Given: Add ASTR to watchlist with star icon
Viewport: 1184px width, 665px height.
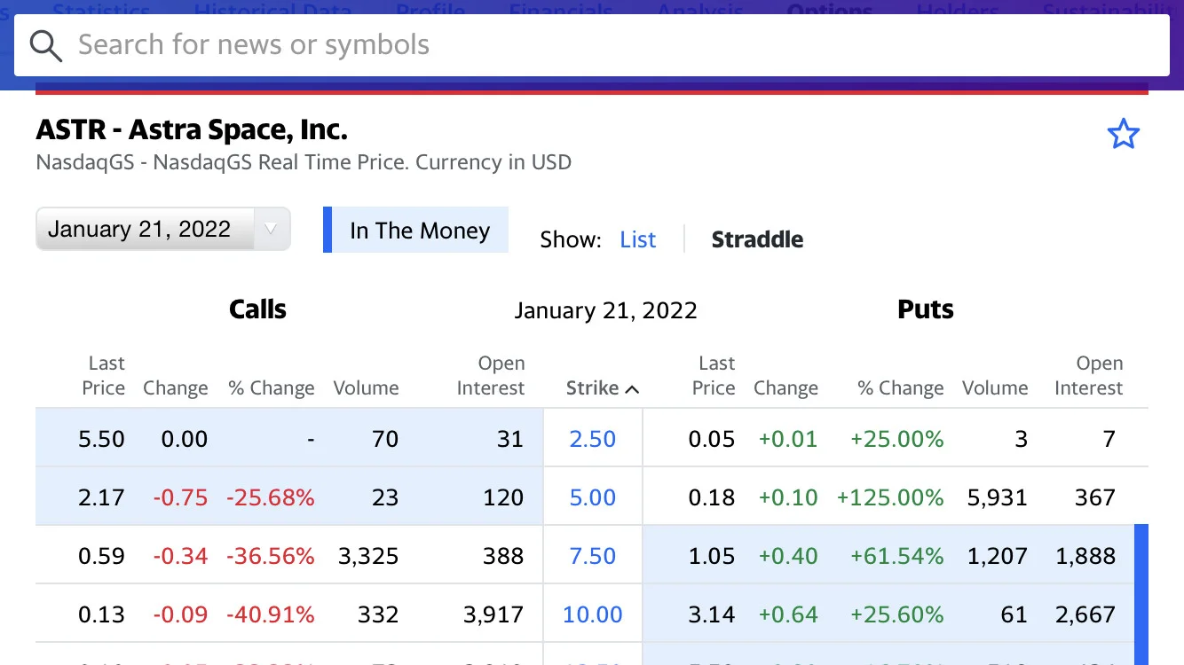Looking at the screenshot, I should (x=1123, y=134).
